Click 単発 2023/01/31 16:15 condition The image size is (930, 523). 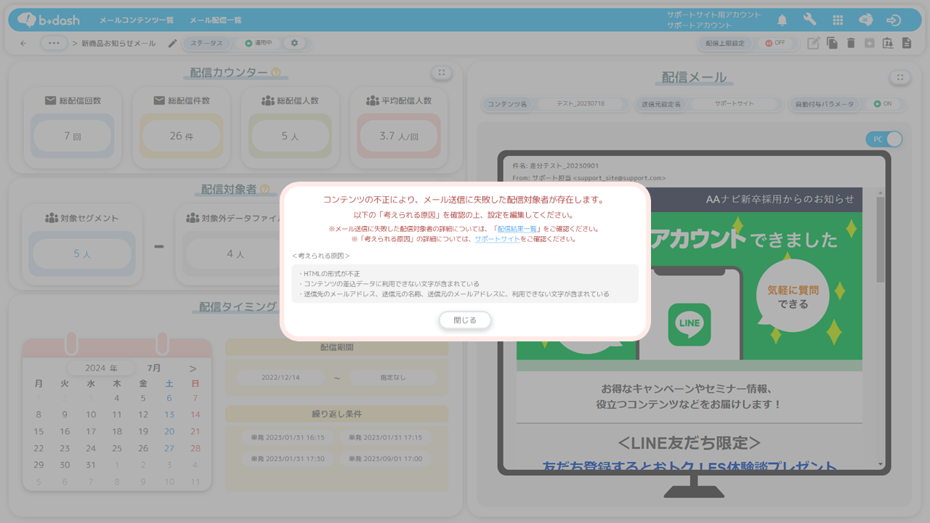click(x=288, y=438)
